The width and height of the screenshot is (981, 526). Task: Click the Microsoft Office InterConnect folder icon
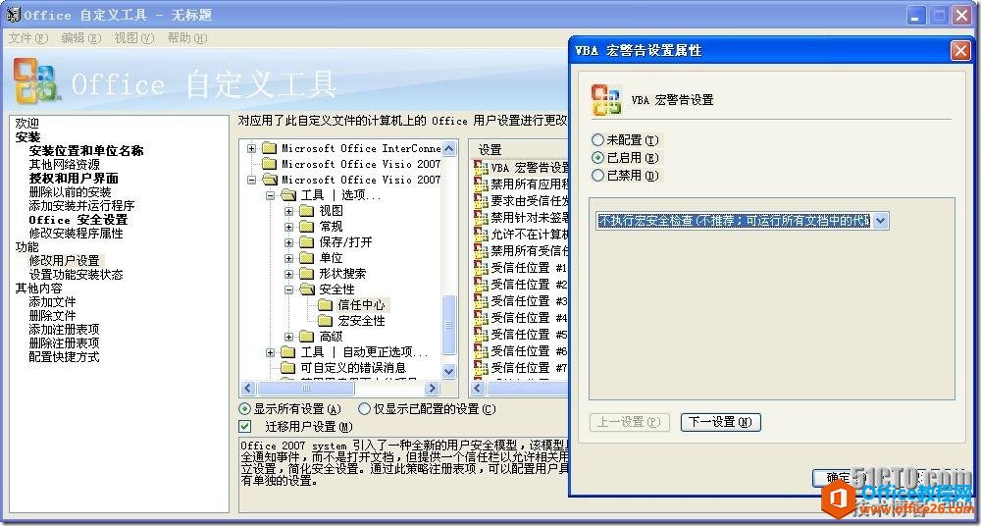269,148
